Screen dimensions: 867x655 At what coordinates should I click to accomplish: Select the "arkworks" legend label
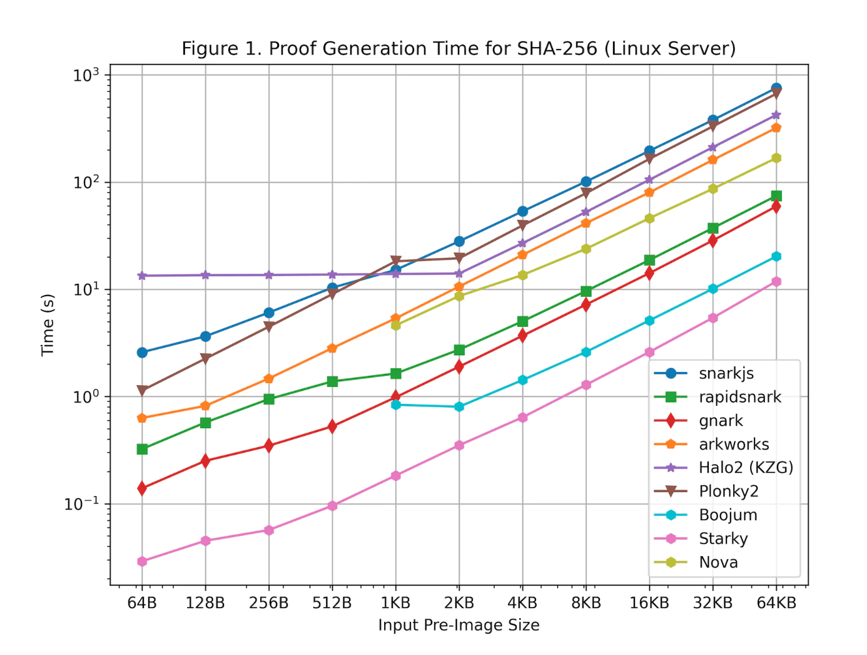[734, 444]
